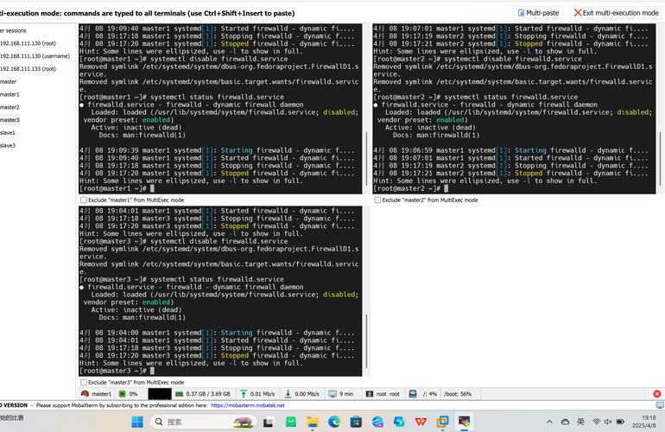The image size is (665, 432).
Task: Exclude "master3" from MultiExec mode
Action: 84,382
